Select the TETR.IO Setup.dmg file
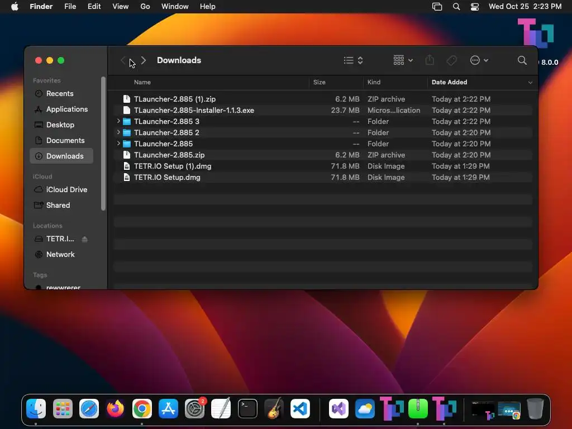 click(323, 177)
